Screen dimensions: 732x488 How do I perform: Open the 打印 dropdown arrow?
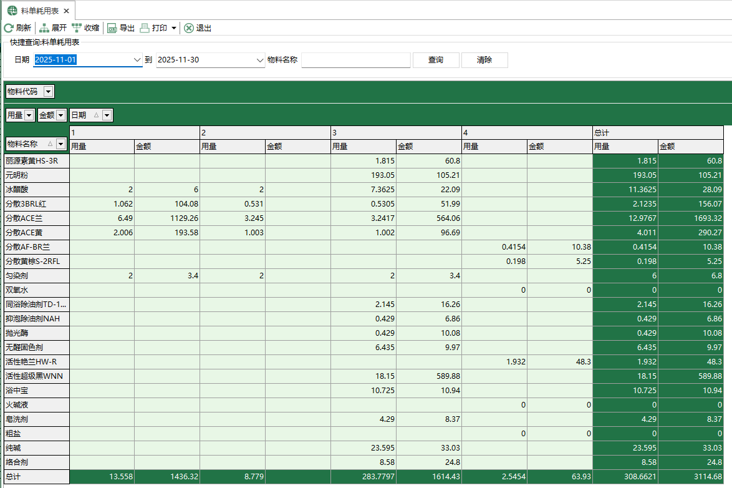tap(173, 28)
